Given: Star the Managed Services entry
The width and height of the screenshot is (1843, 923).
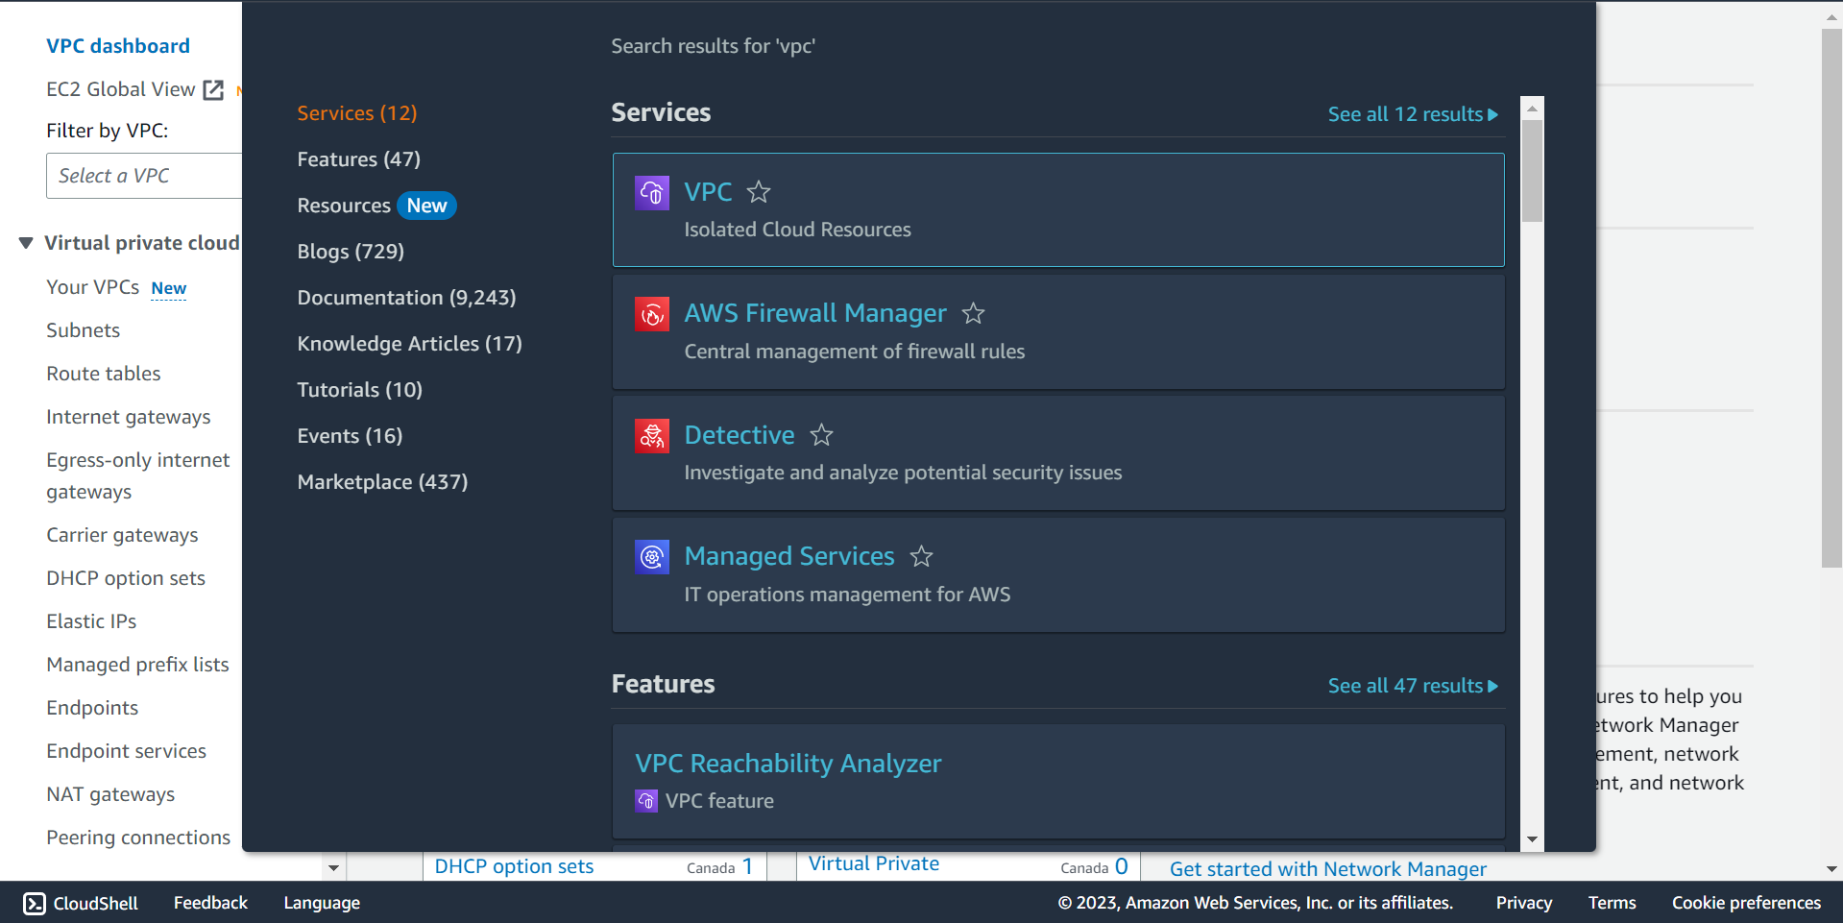Looking at the screenshot, I should pos(921,556).
